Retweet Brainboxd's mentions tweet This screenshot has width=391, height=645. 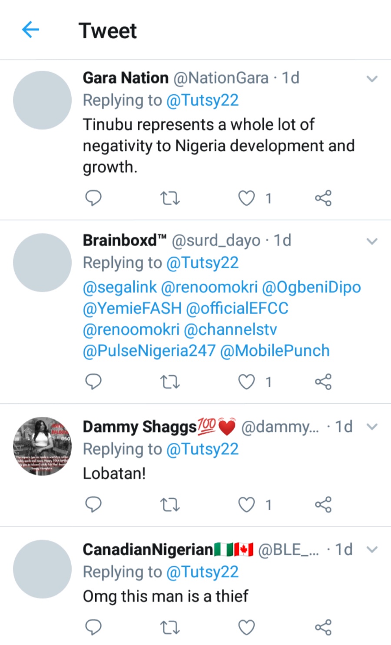(x=169, y=382)
